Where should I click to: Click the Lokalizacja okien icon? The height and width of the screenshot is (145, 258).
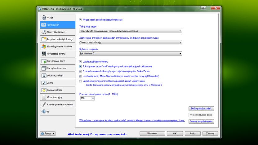[x=44, y=76]
